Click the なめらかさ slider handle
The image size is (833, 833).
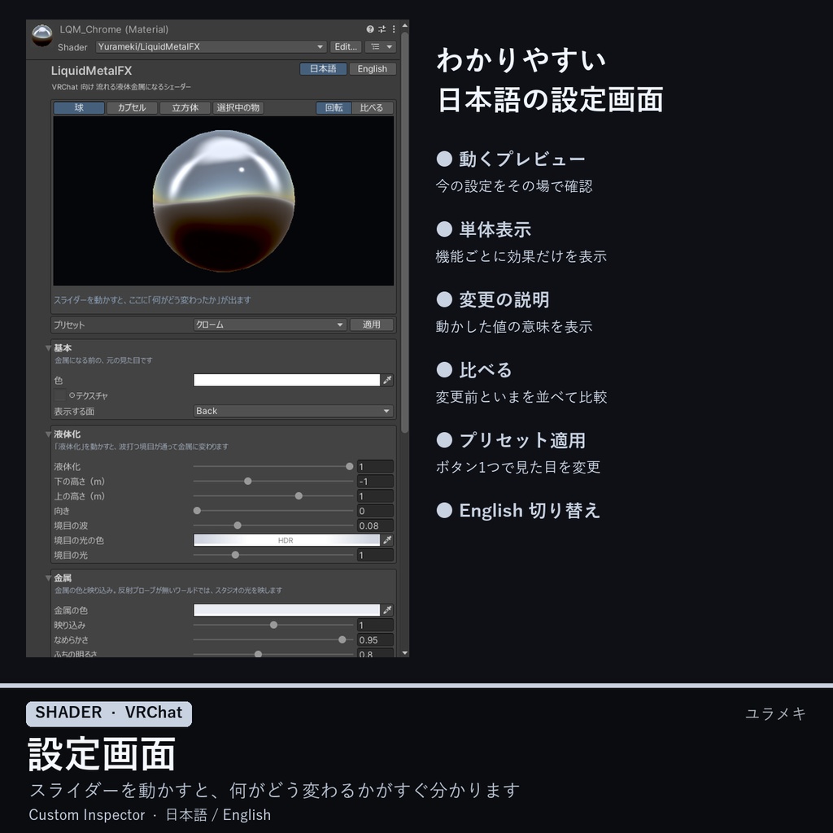[x=342, y=639]
